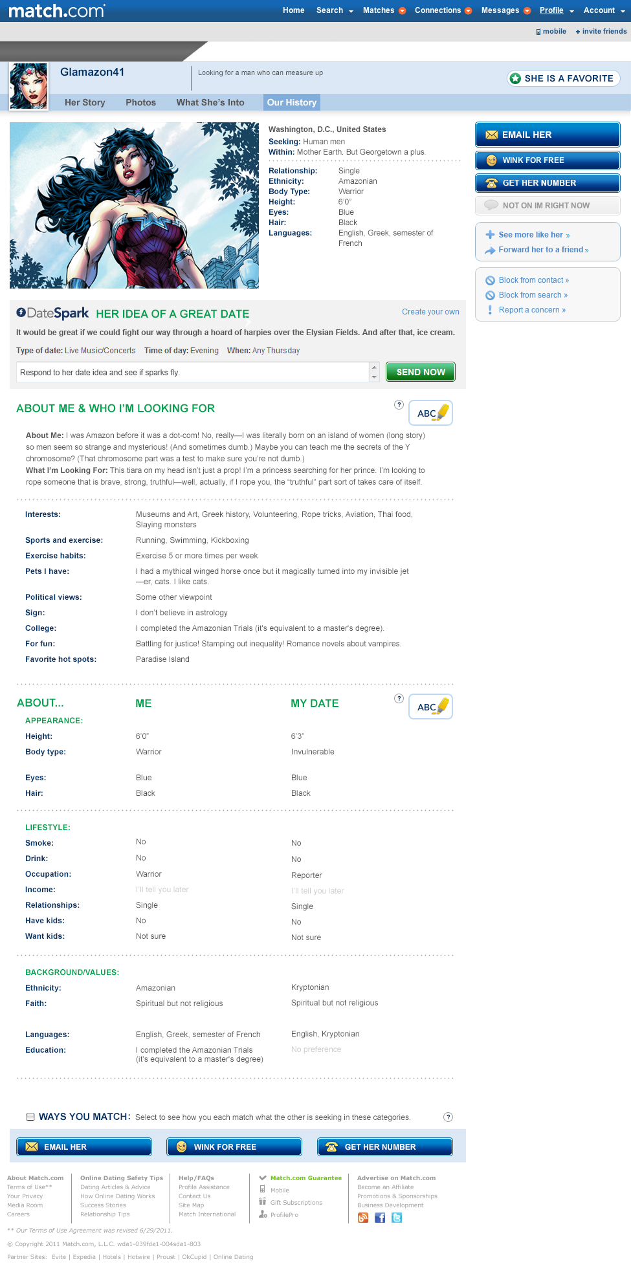Open the large Wonder Woman profile photo

tap(134, 205)
